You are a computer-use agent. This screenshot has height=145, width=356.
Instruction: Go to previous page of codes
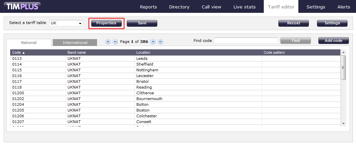[x=115, y=42]
